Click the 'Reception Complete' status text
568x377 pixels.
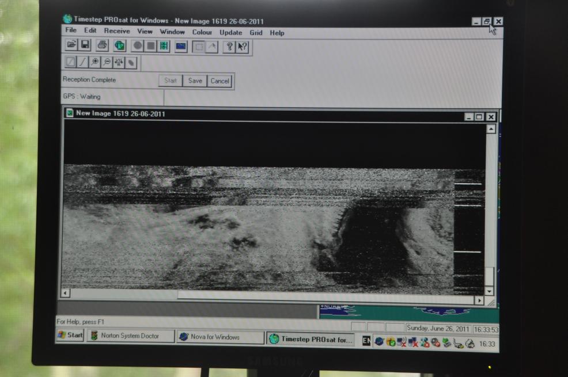89,79
